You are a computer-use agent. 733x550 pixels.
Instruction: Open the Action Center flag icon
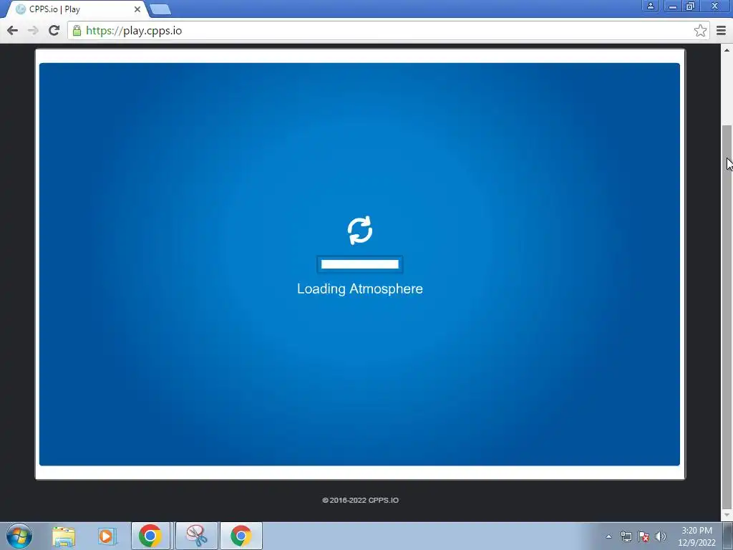(644, 536)
